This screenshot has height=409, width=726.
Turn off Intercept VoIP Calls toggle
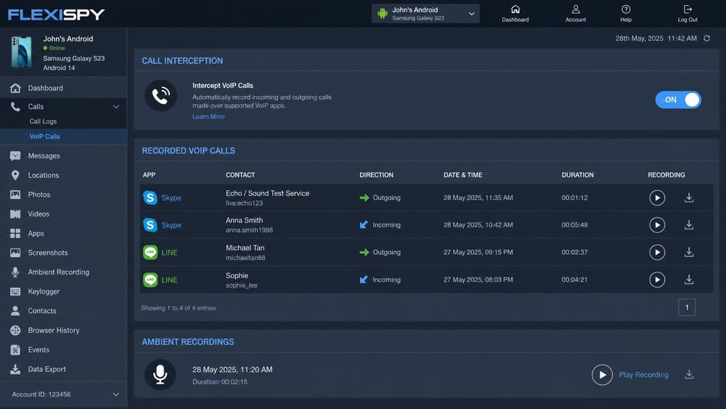[678, 100]
